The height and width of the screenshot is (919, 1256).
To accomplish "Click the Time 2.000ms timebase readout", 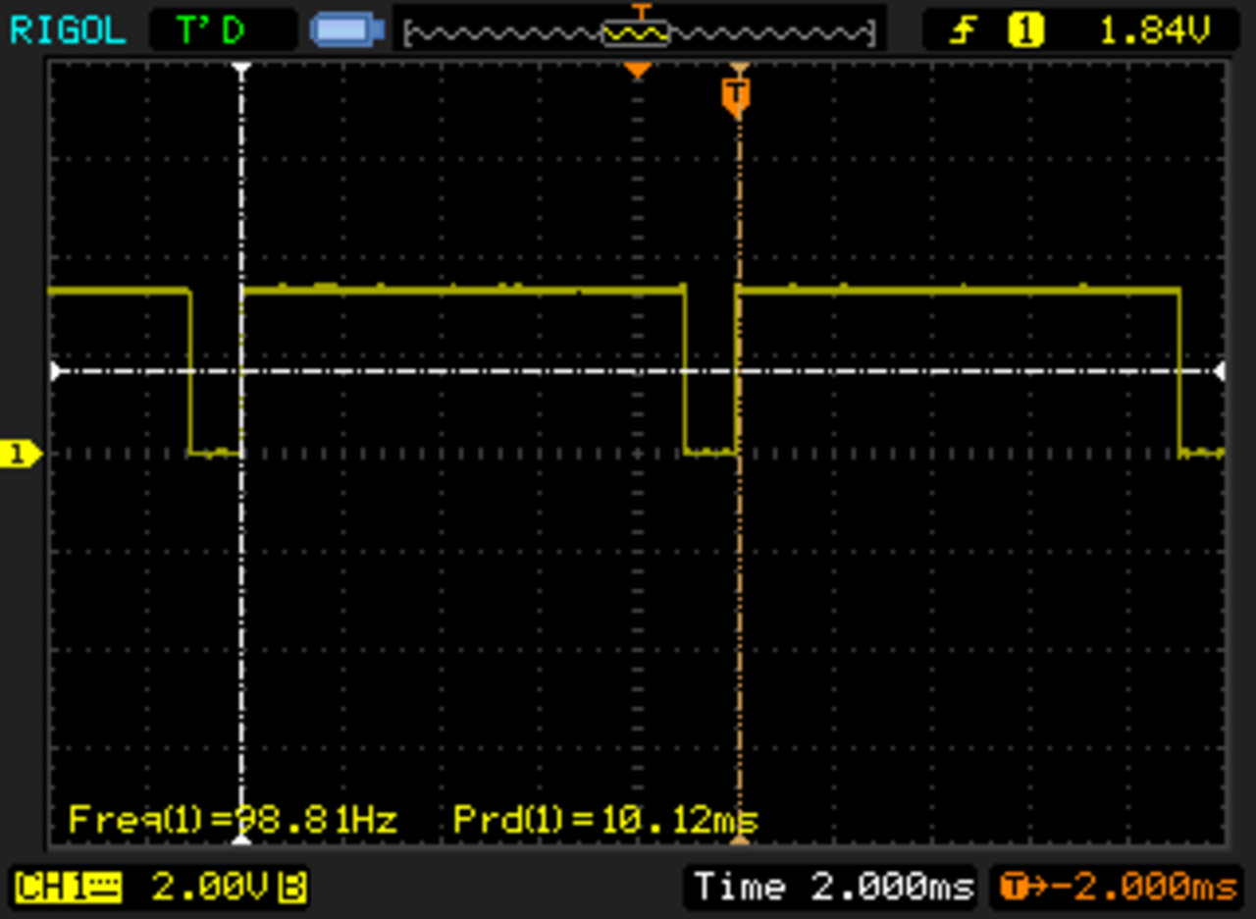I will [x=832, y=887].
